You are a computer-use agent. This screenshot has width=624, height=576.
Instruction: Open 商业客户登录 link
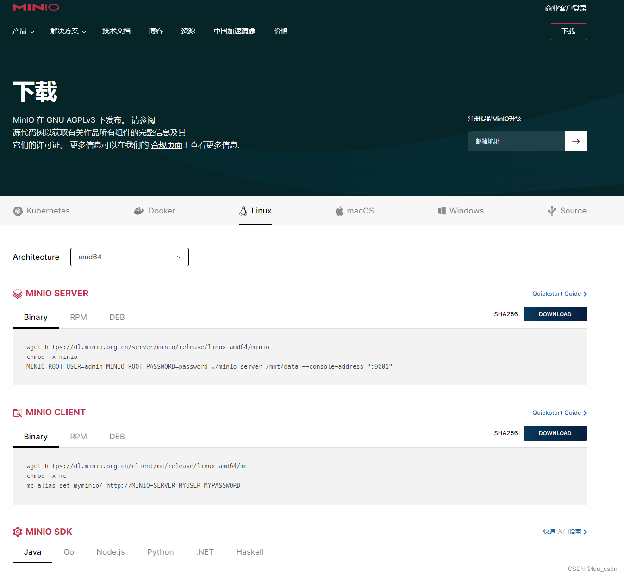tap(566, 8)
